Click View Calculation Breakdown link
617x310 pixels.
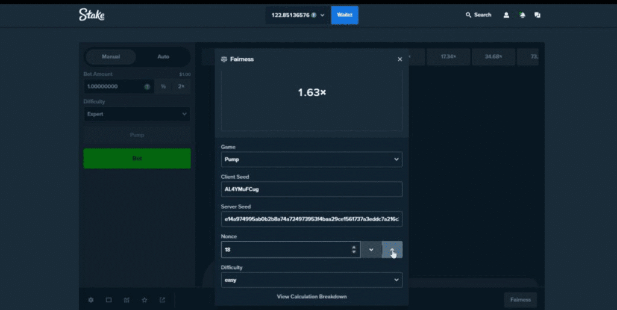coord(312,297)
